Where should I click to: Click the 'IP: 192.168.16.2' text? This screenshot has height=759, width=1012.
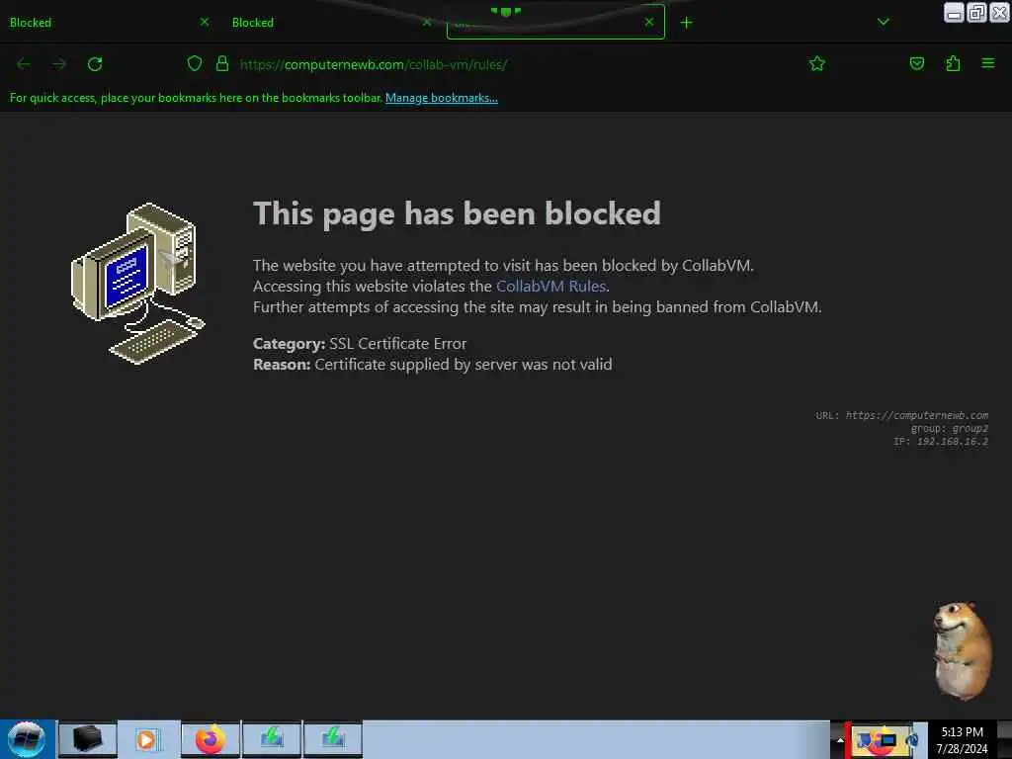pyautogui.click(x=941, y=442)
